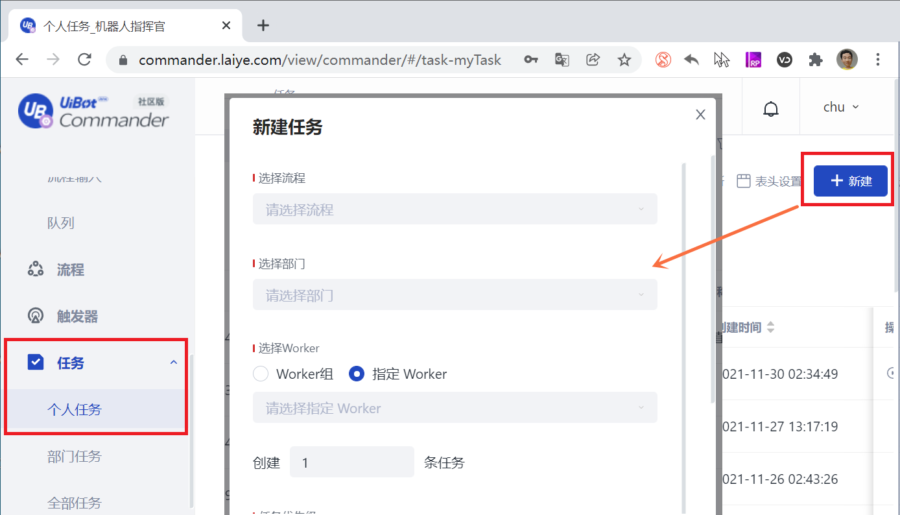The width and height of the screenshot is (900, 515).
Task: Click the 2021-11-27 13:17:19 cell
Action: click(780, 426)
